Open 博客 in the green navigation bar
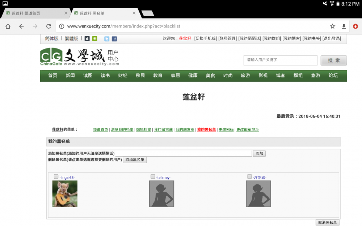Screen dimensions: 362x226 (281, 76)
